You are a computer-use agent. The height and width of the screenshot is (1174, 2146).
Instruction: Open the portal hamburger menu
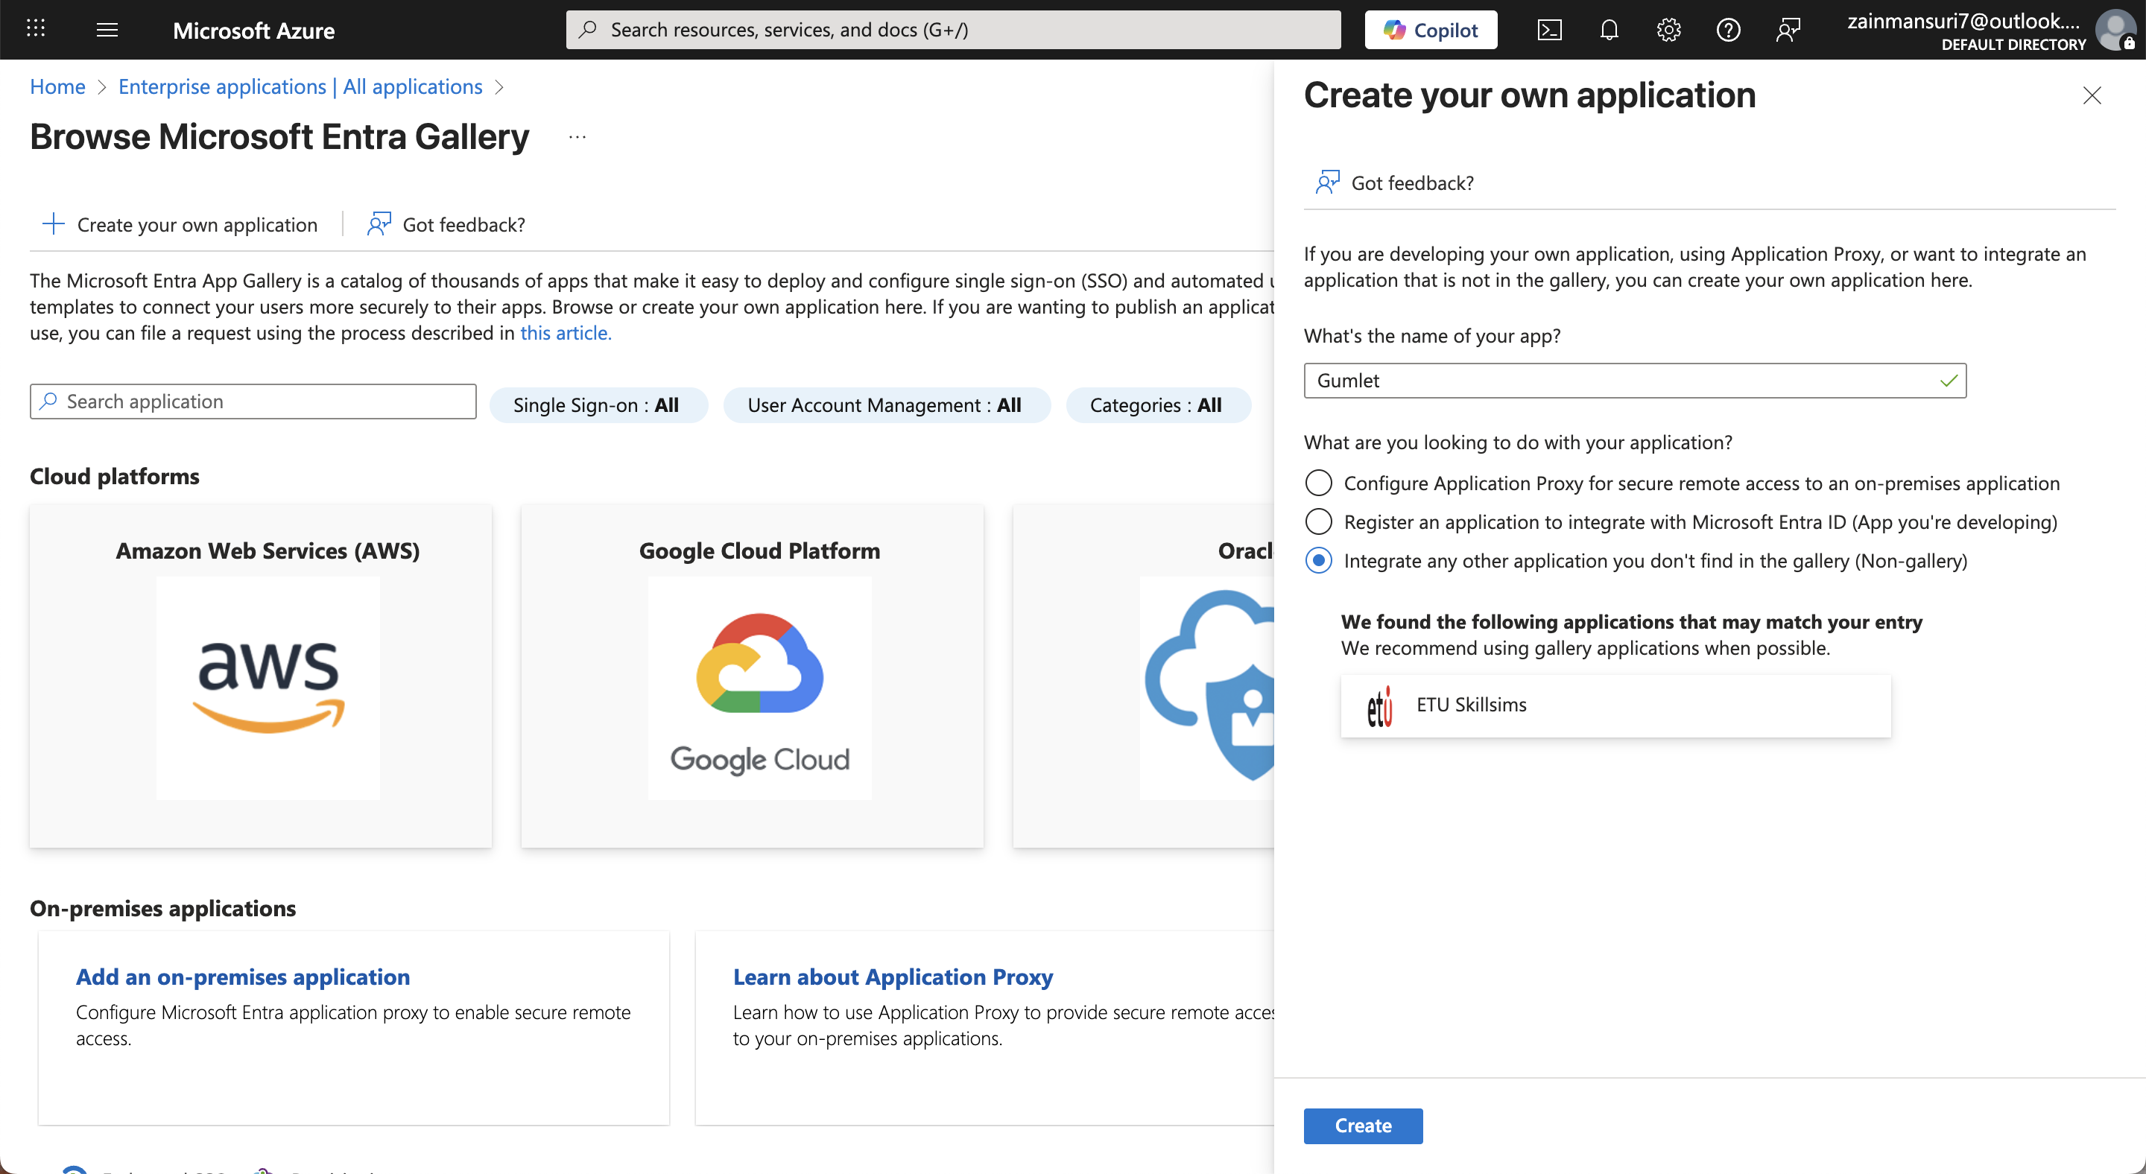107,30
